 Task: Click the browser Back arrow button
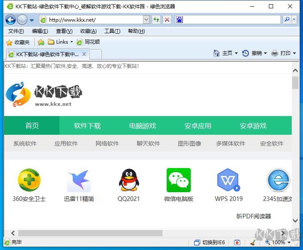pyautogui.click(x=10, y=20)
